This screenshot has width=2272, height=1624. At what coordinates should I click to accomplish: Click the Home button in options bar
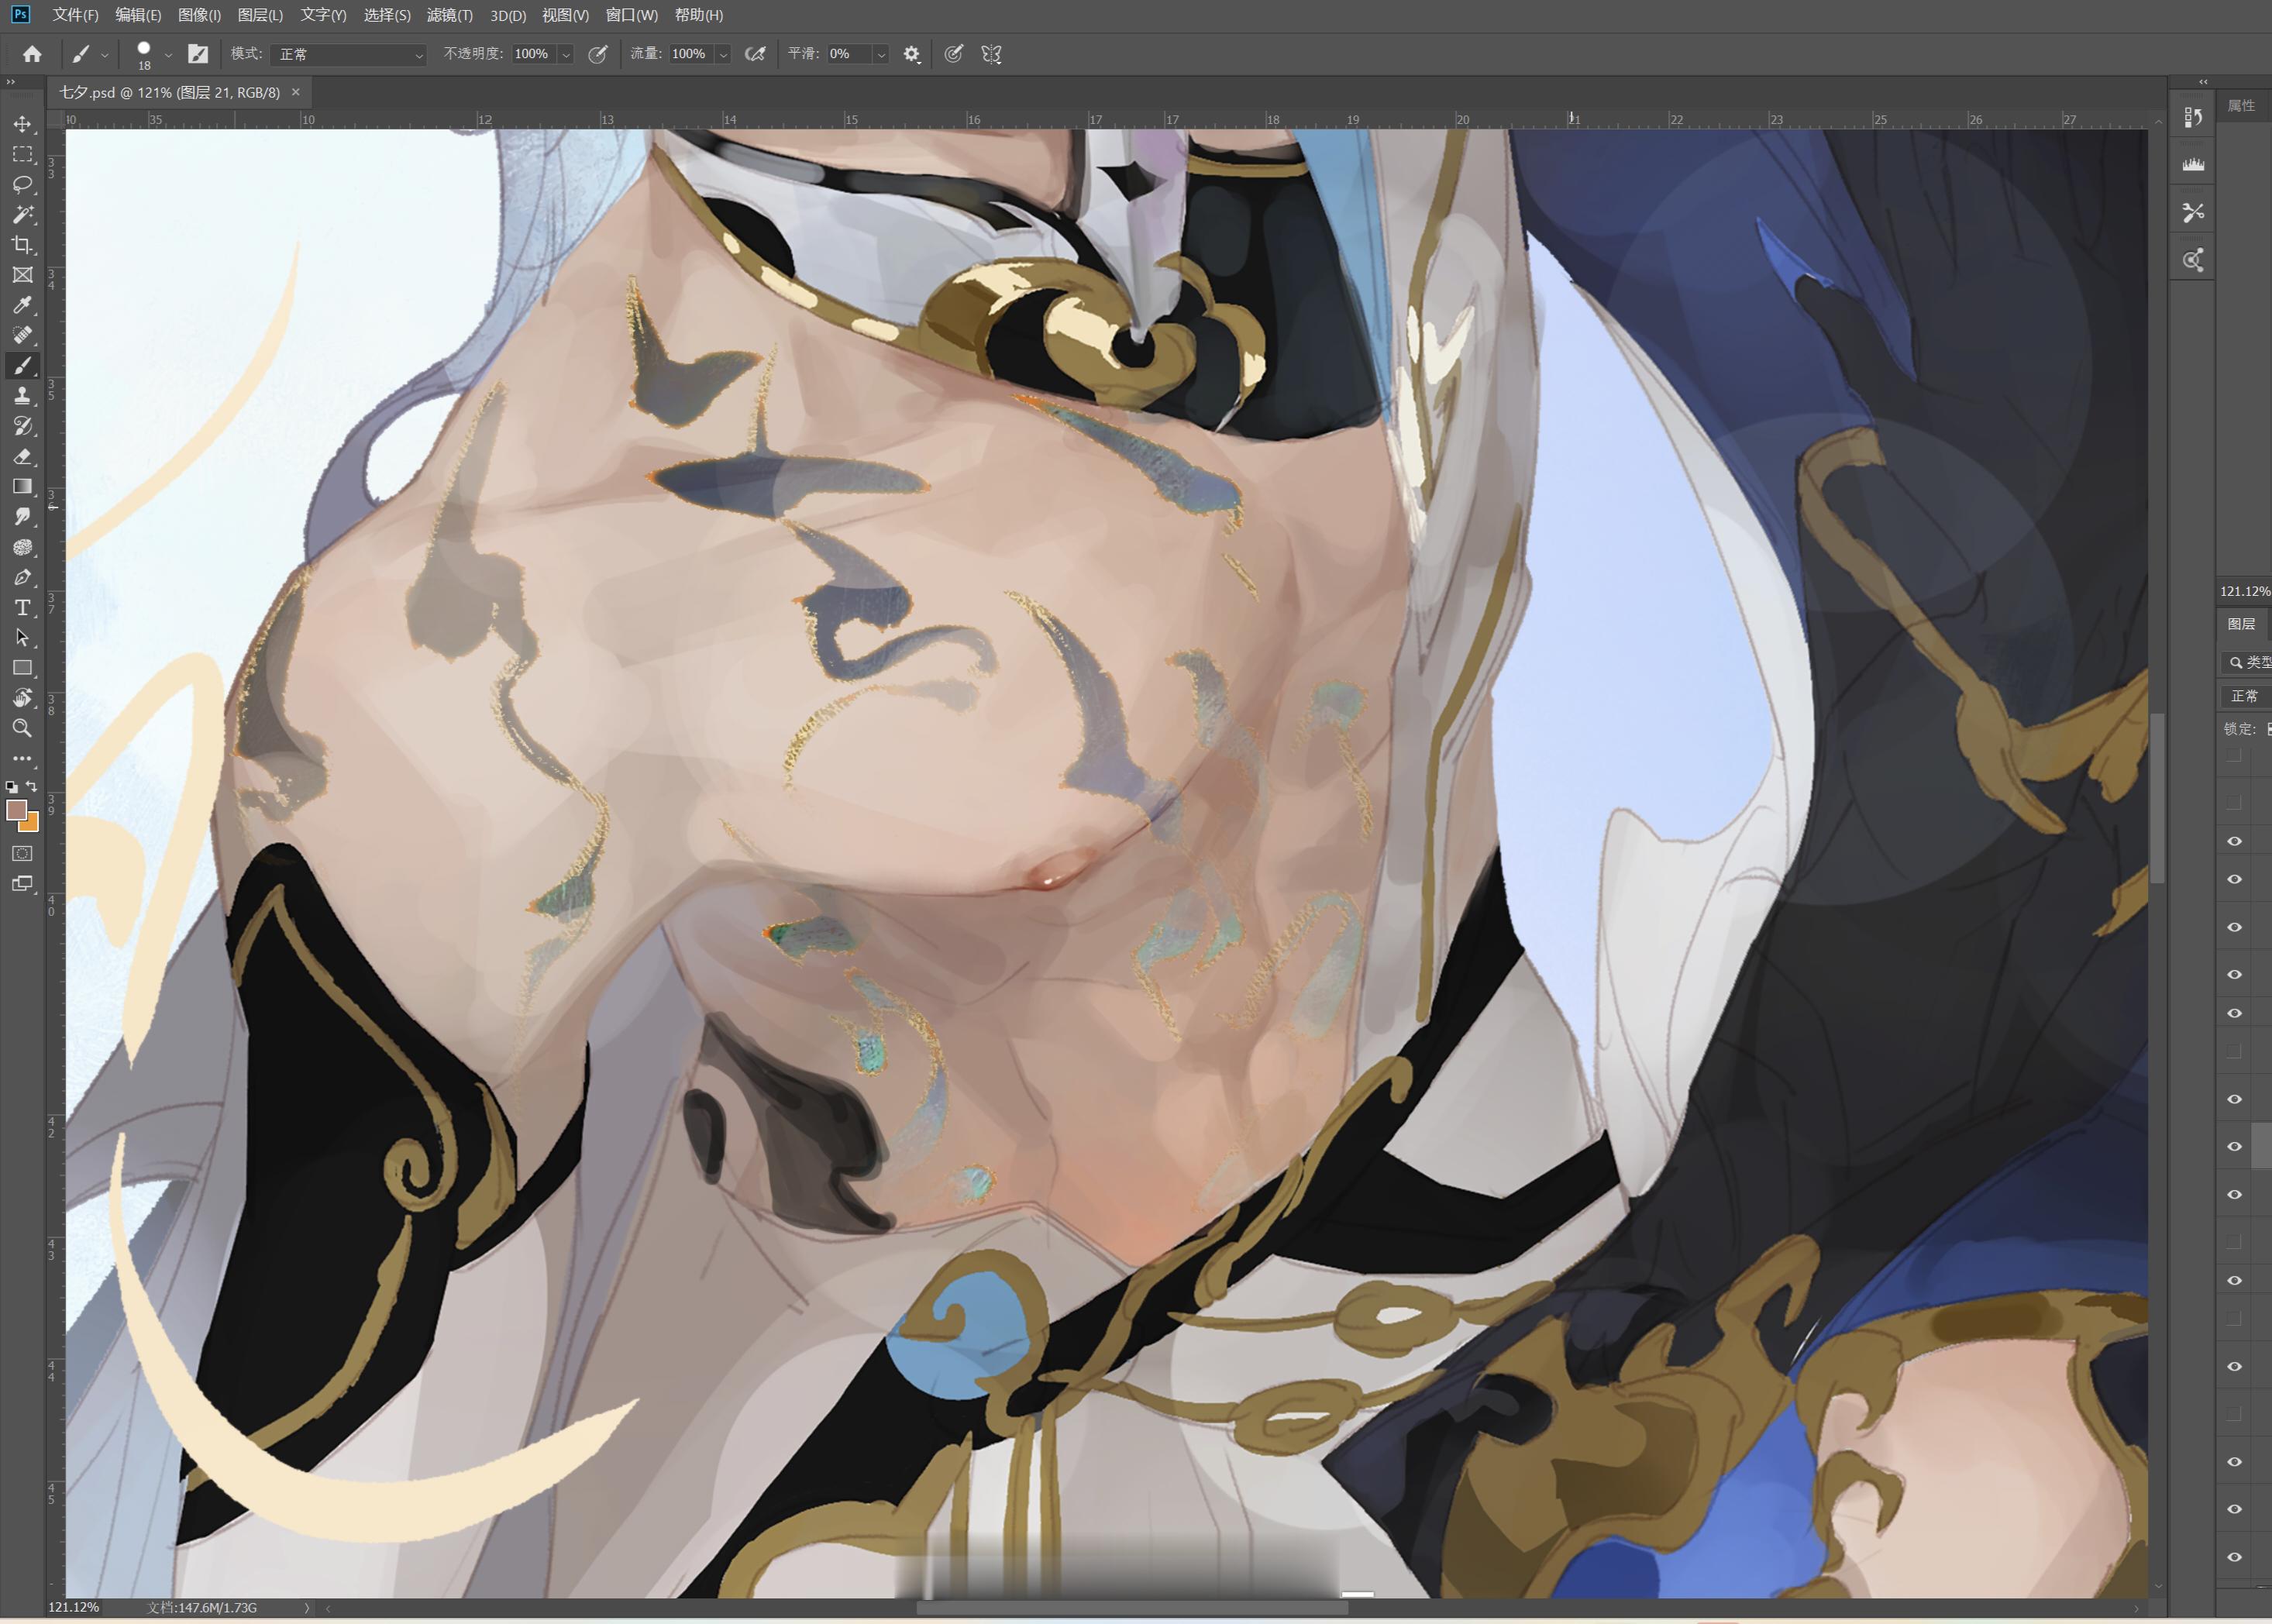point(32,54)
